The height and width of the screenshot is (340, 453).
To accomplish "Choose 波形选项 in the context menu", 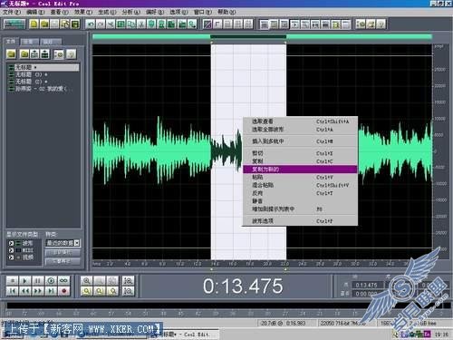I will pyautogui.click(x=300, y=221).
